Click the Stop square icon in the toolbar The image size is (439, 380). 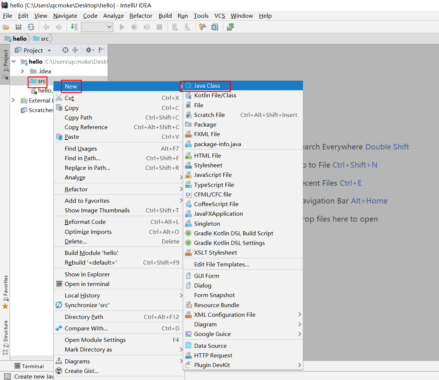tap(159, 27)
